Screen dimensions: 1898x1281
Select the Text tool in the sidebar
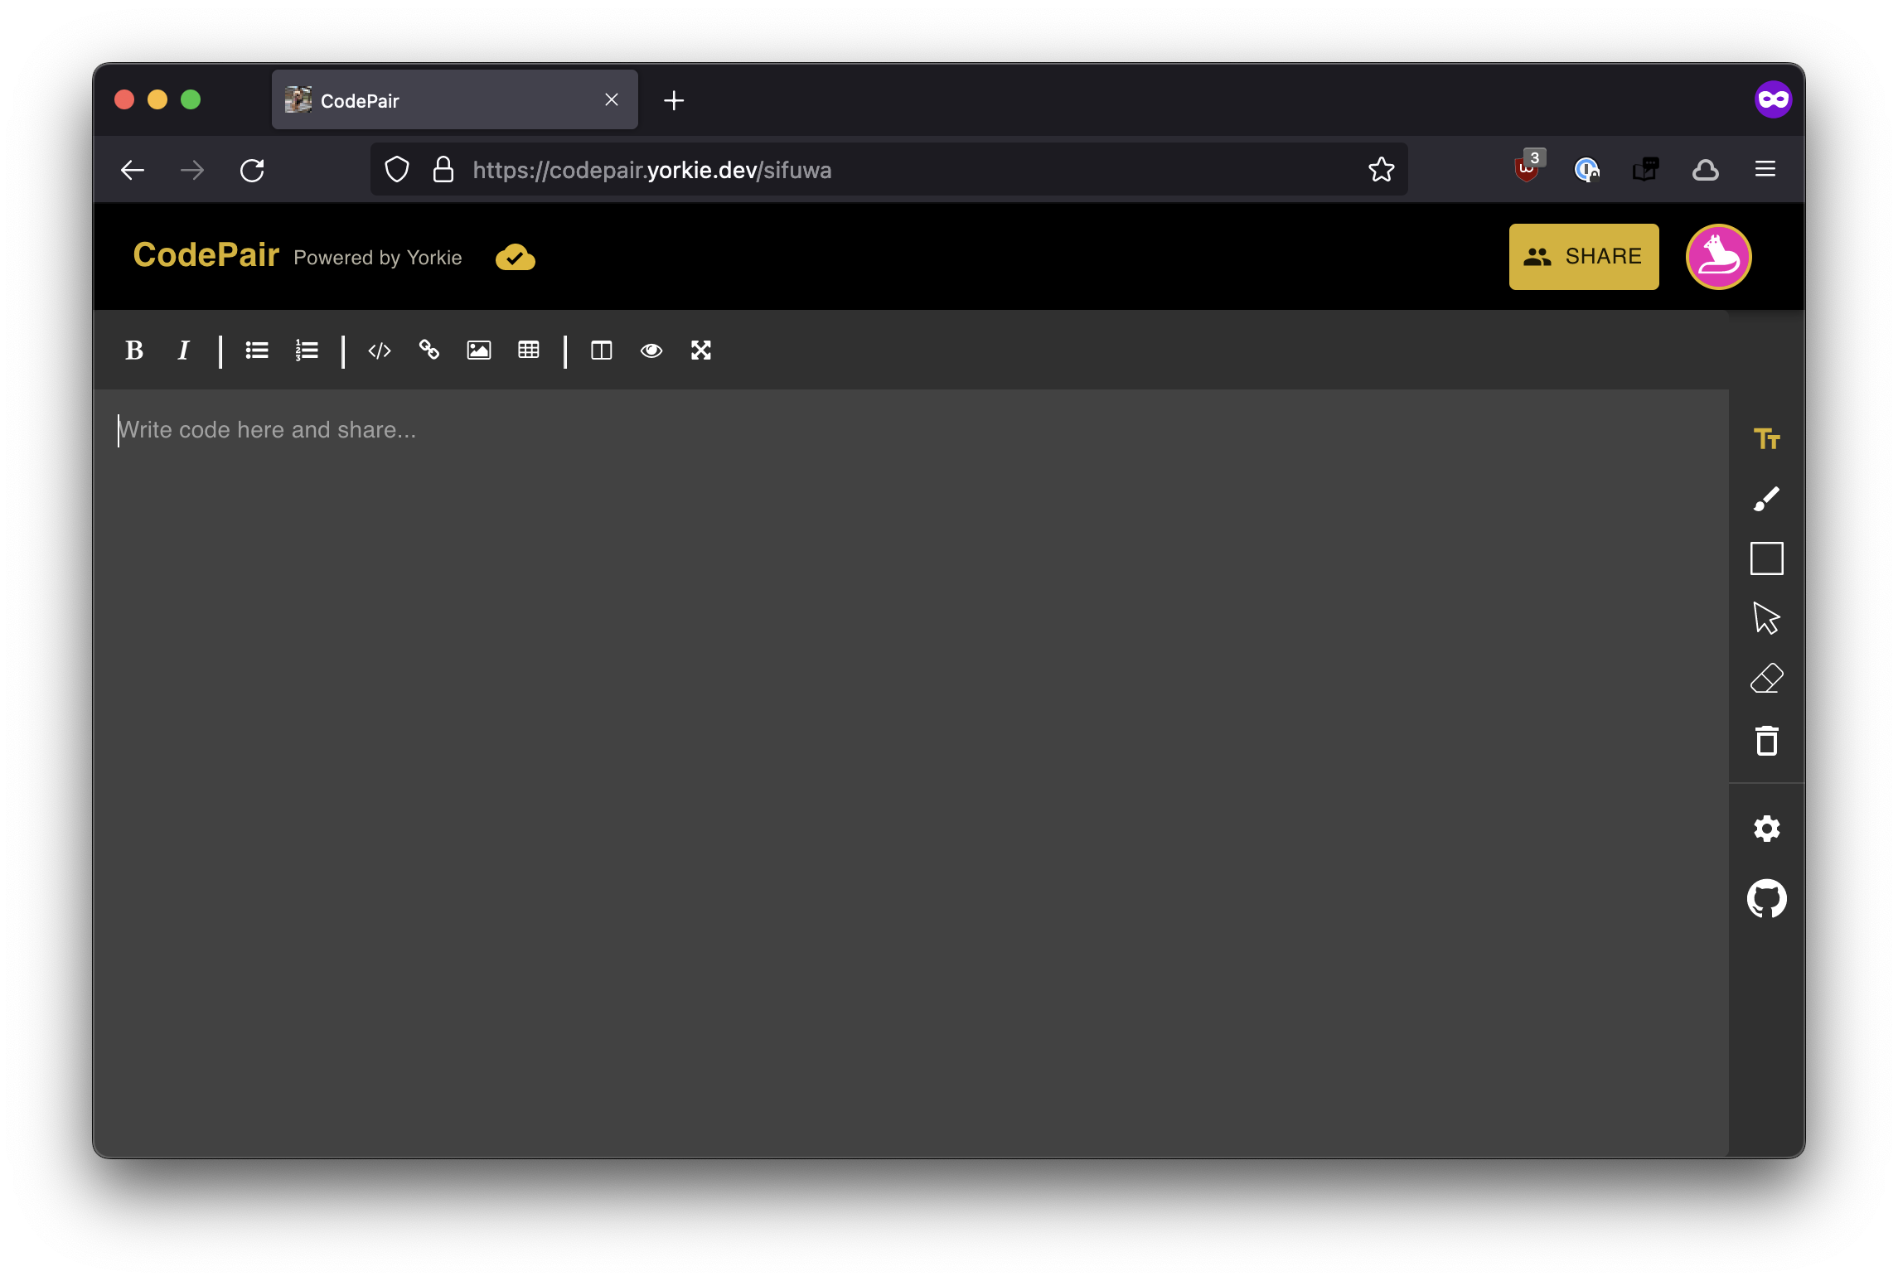(1766, 438)
